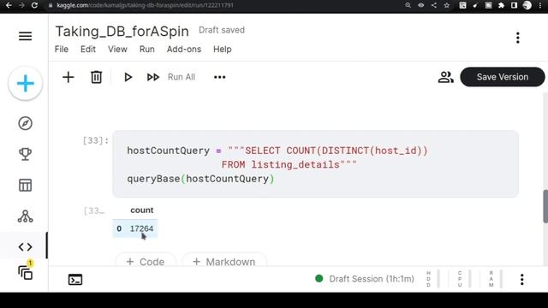Screen dimensions: 548x308
Task: Click the Draft saved status text
Action: [x=222, y=30]
